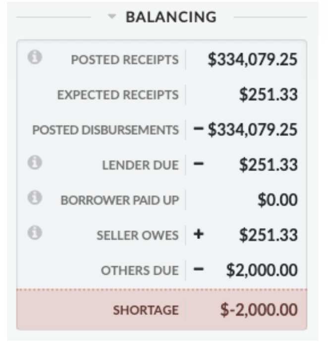Select the Posted Receipts label

click(x=124, y=60)
